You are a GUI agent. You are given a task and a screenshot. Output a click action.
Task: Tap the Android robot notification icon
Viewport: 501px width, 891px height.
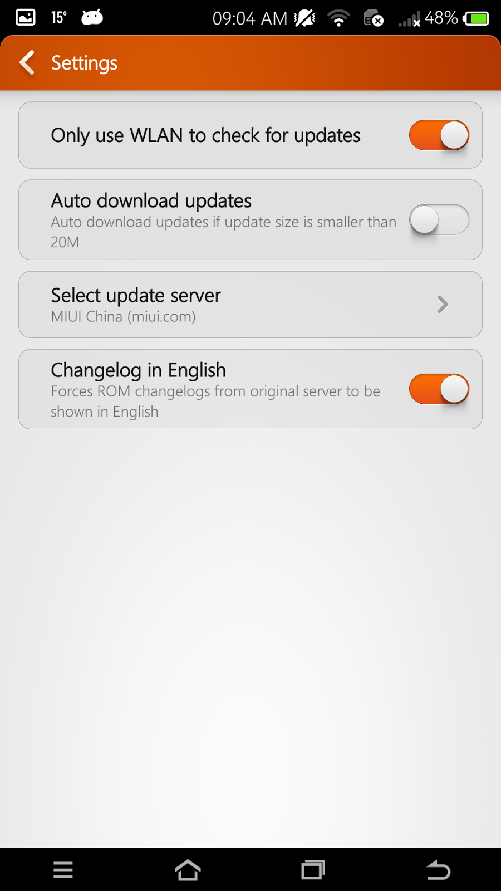[92, 18]
